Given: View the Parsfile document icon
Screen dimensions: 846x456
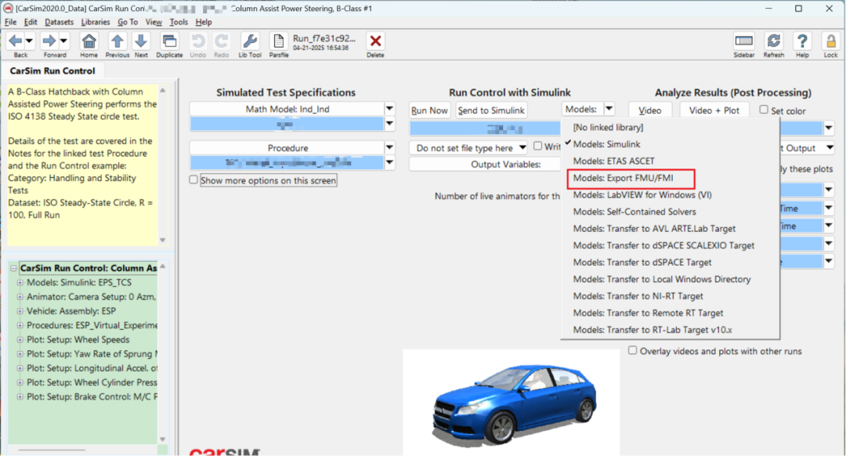Looking at the screenshot, I should pyautogui.click(x=278, y=41).
